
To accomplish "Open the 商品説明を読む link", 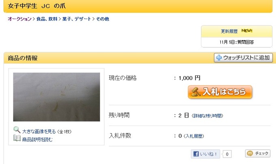I will click(37, 139).
